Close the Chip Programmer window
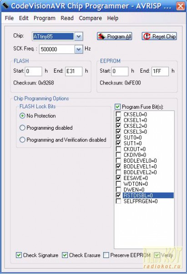Screen dimensions: 187x274 (x=180, y=6)
